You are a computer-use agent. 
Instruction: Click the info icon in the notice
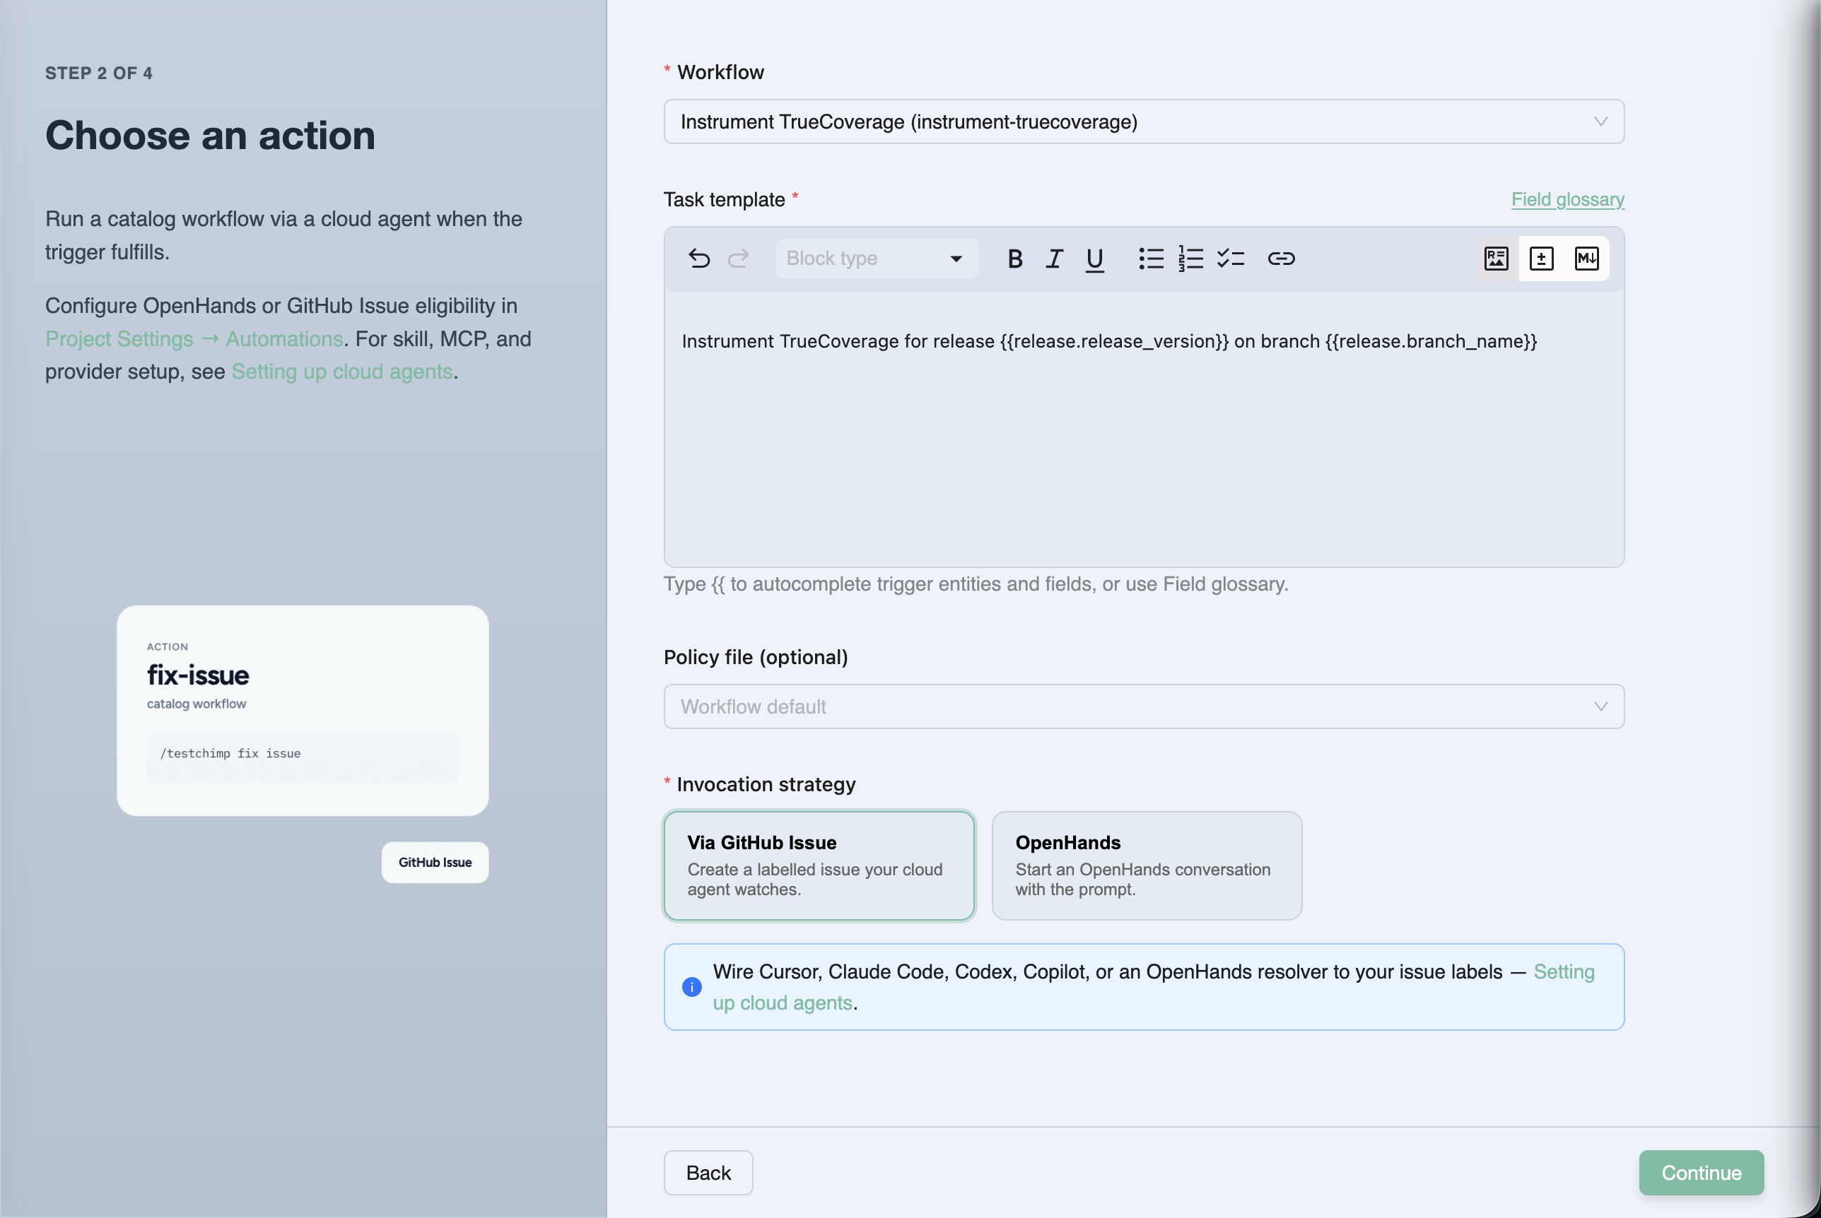692,986
